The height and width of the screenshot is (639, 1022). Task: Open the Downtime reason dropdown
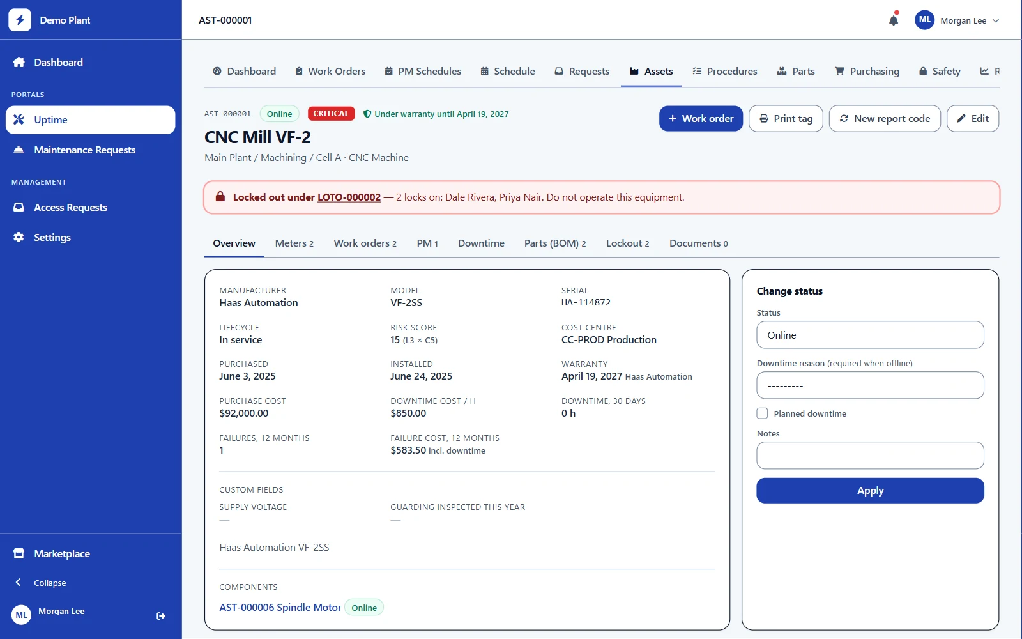pyautogui.click(x=870, y=385)
